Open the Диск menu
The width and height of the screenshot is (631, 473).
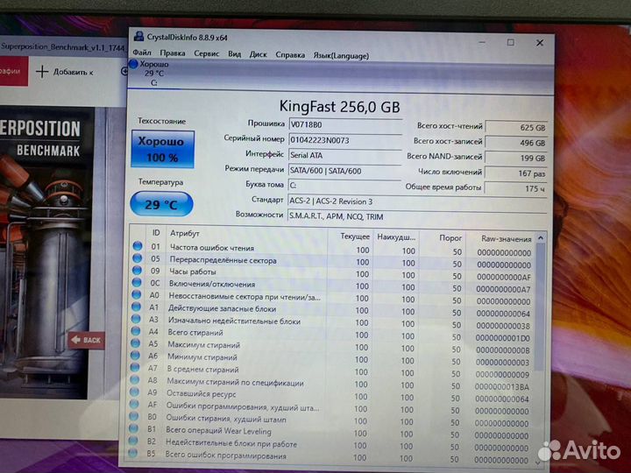coord(258,54)
